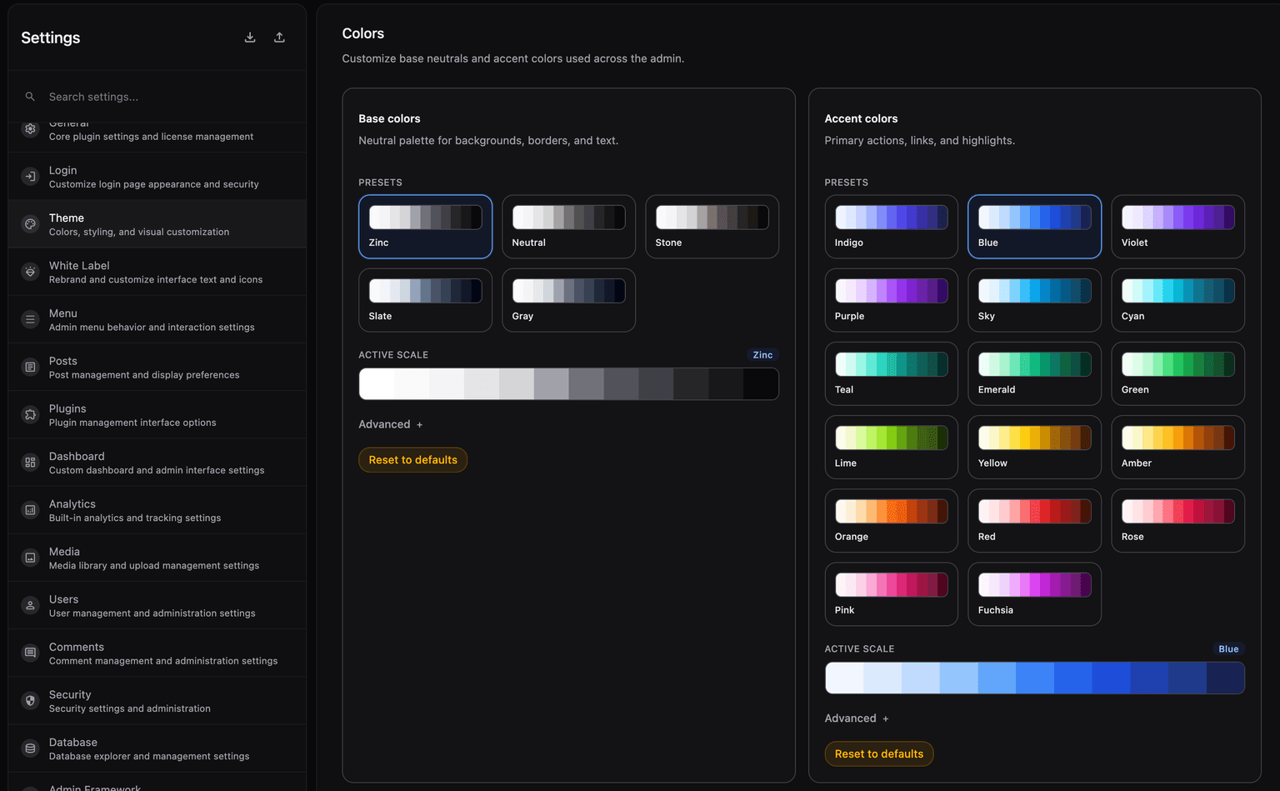The image size is (1280, 791).
Task: Click the Comments bubble icon
Action: [30, 653]
